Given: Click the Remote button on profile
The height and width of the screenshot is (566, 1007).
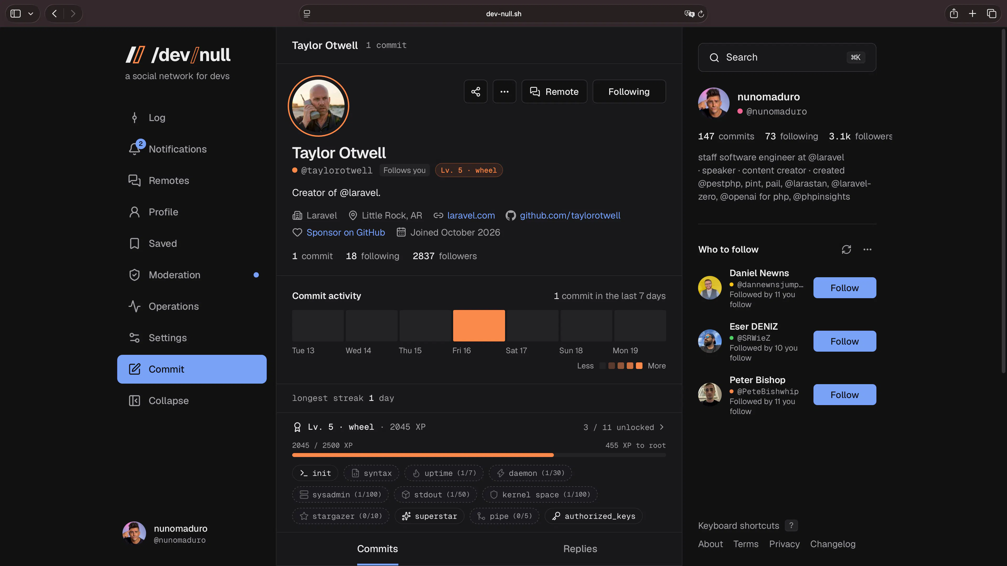Looking at the screenshot, I should [554, 91].
